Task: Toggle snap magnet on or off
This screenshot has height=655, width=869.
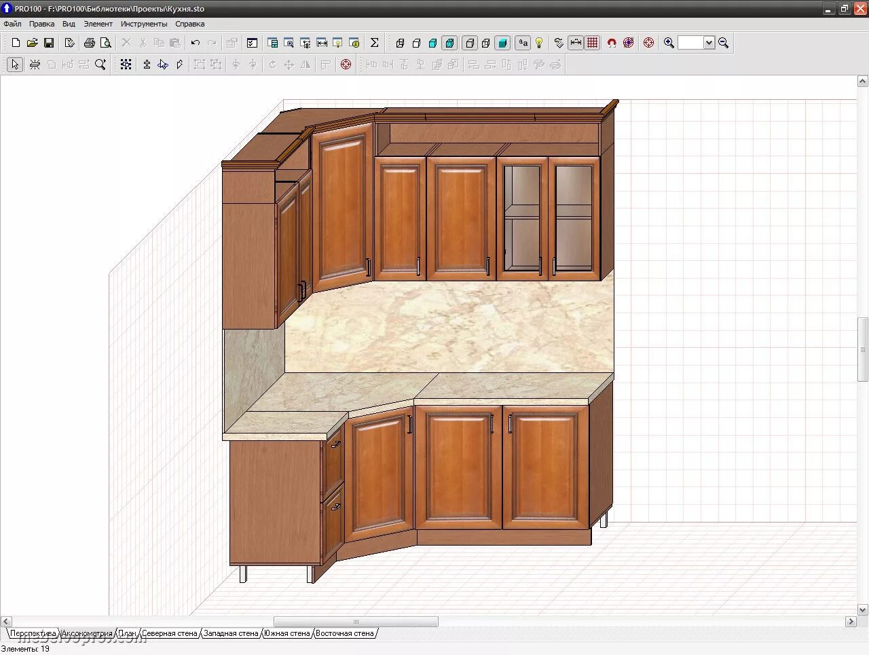Action: [x=611, y=43]
